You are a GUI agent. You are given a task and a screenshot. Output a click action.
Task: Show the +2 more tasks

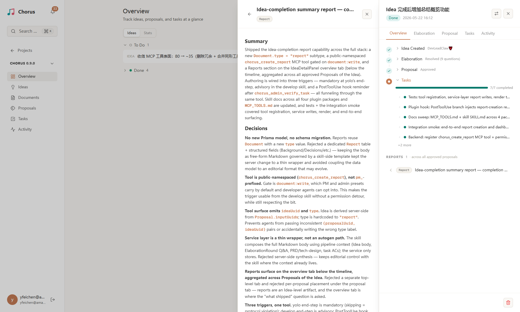pos(405,145)
